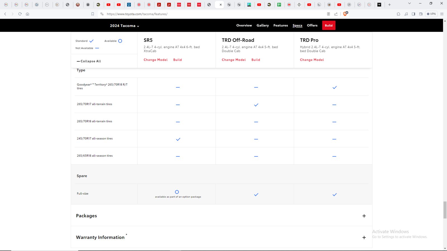Collapse All feature sections
The image size is (447, 251).
point(89,61)
